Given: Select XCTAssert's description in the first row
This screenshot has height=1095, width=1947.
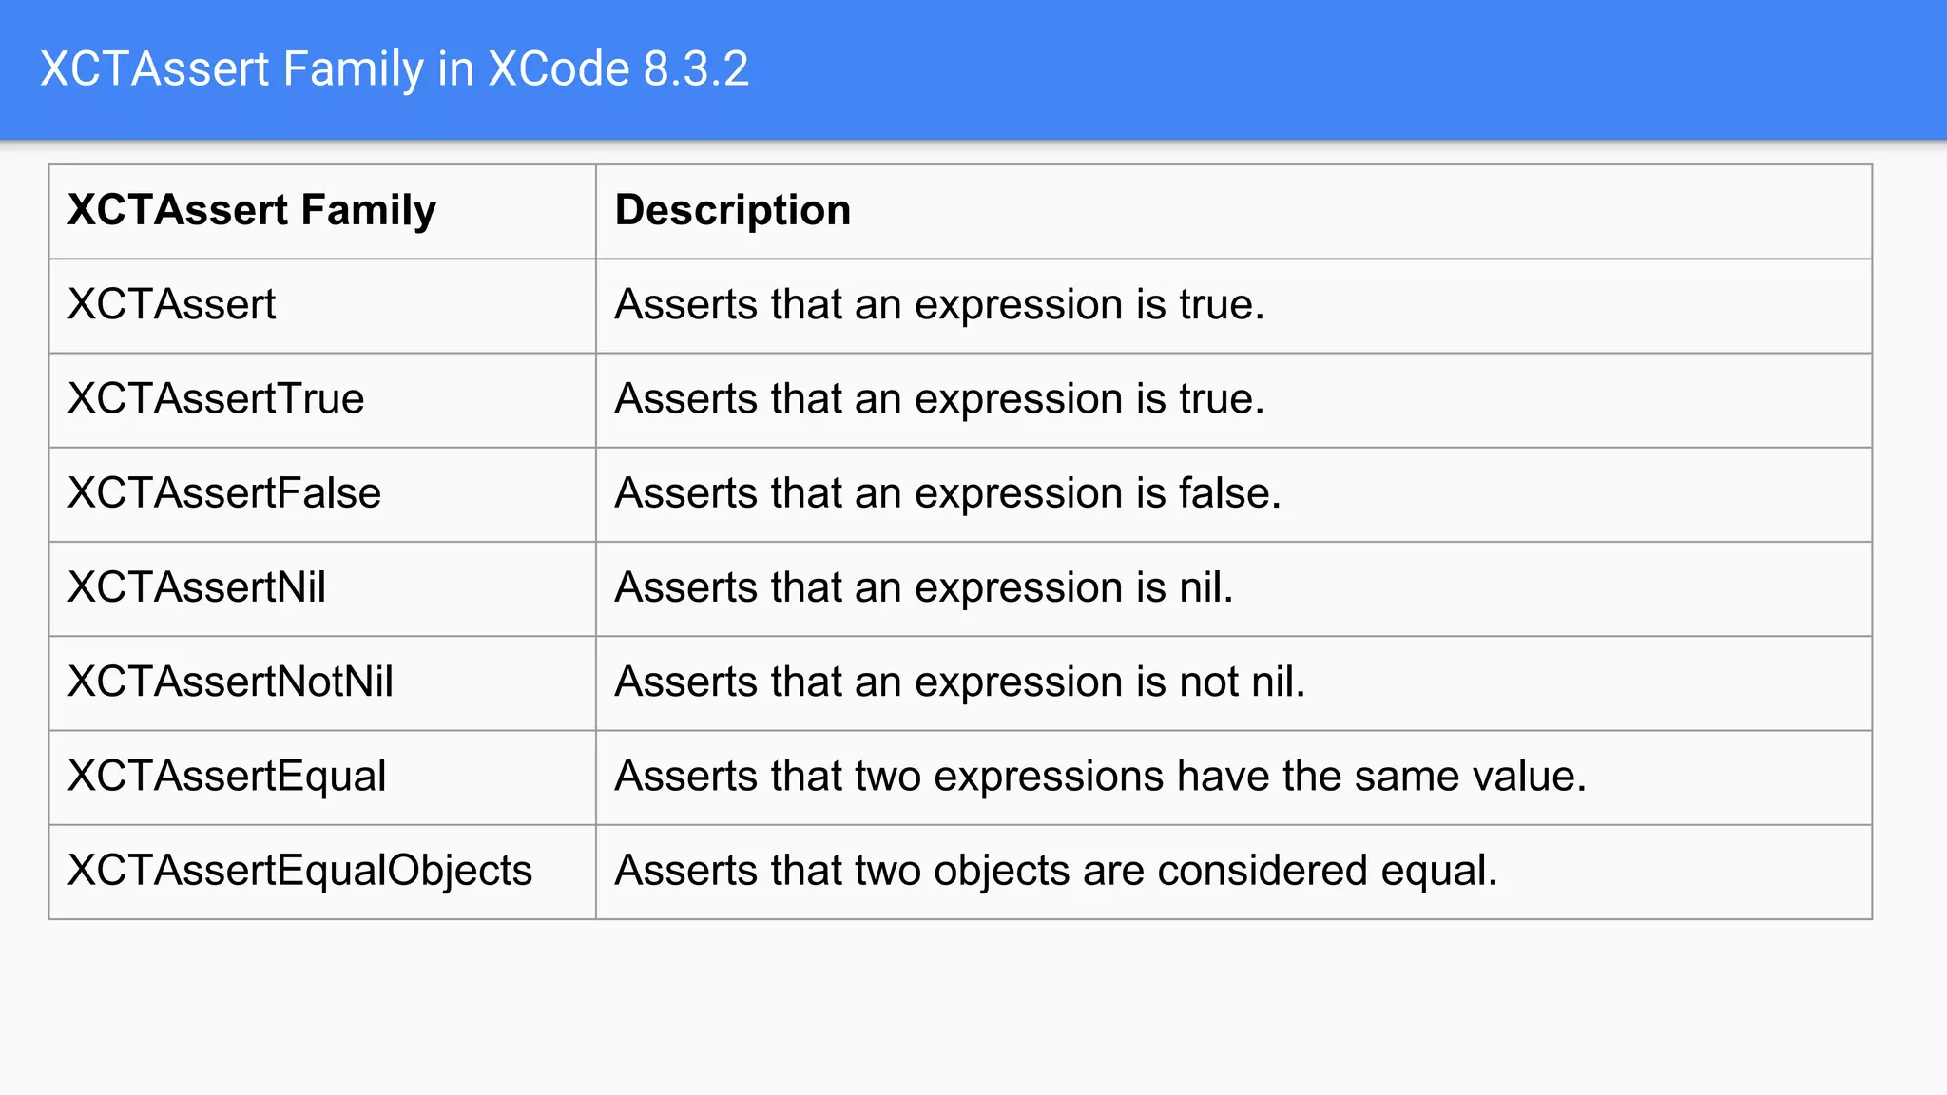Looking at the screenshot, I should point(939,305).
